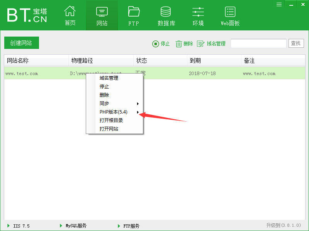Open the 首页 home panel icon
309x231 pixels.
coord(70,15)
